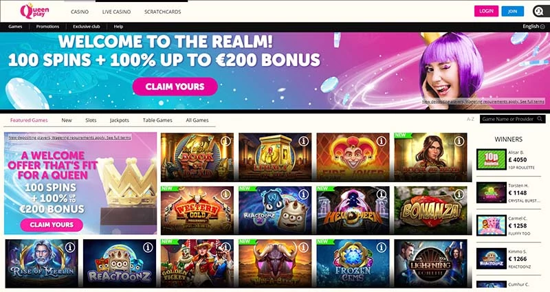
Task: Open info icon on Book of Dead tile
Action: tap(225, 141)
